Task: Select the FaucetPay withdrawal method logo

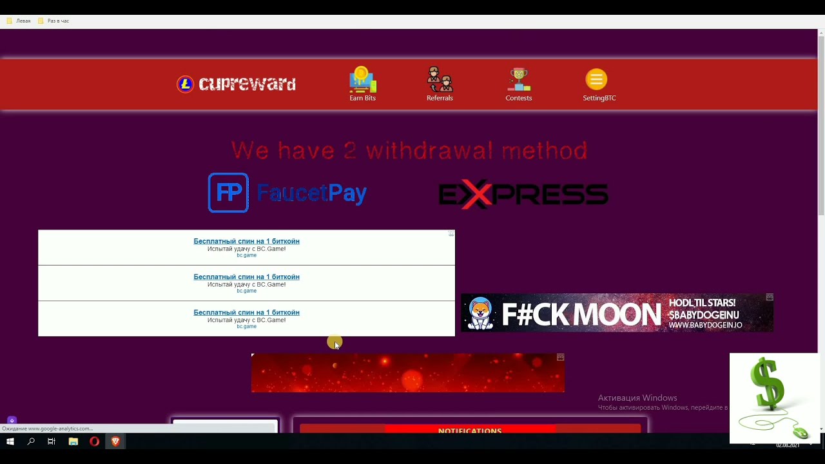Action: click(287, 193)
